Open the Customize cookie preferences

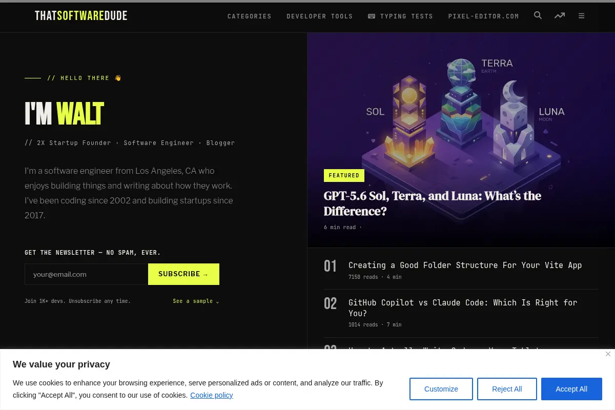click(x=441, y=389)
